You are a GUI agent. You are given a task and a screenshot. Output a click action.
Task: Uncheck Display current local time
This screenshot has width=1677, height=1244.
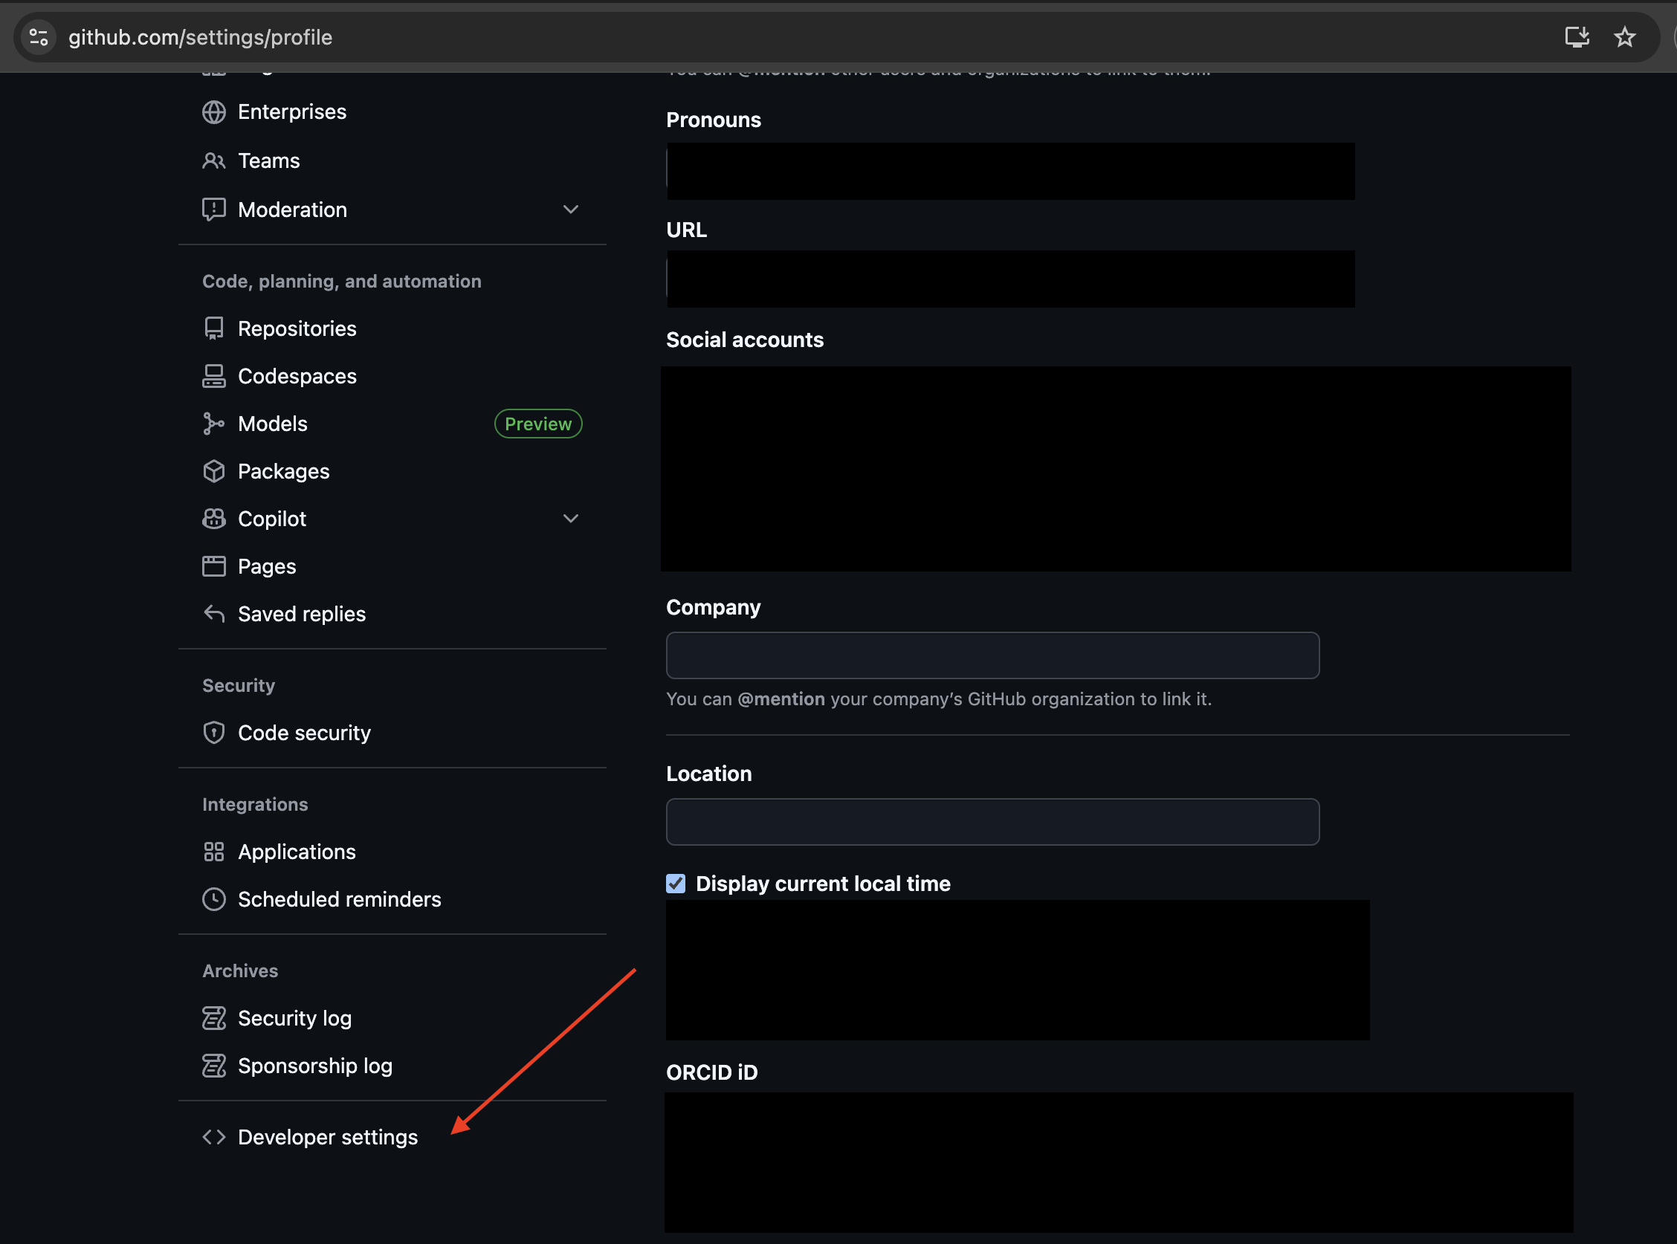(x=676, y=884)
